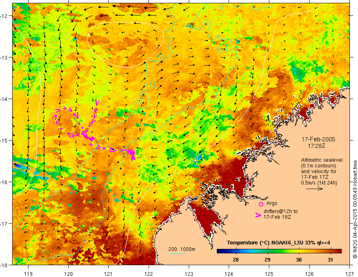Click the 0.5m/s velocity scale arrow
This screenshot has height=277, width=358.
pos(314,189)
